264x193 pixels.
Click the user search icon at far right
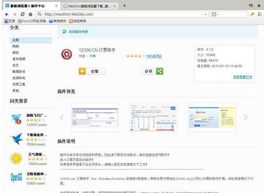tap(259, 14)
